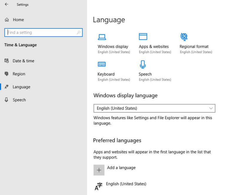
Task: Click the Regional format globe icon
Action: point(184,37)
